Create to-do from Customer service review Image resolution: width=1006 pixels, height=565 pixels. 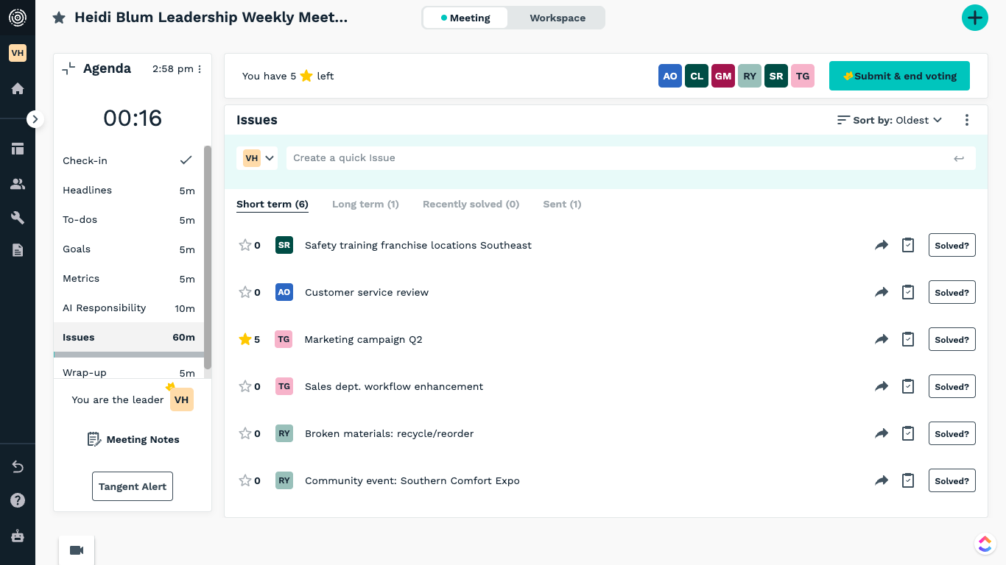click(908, 293)
